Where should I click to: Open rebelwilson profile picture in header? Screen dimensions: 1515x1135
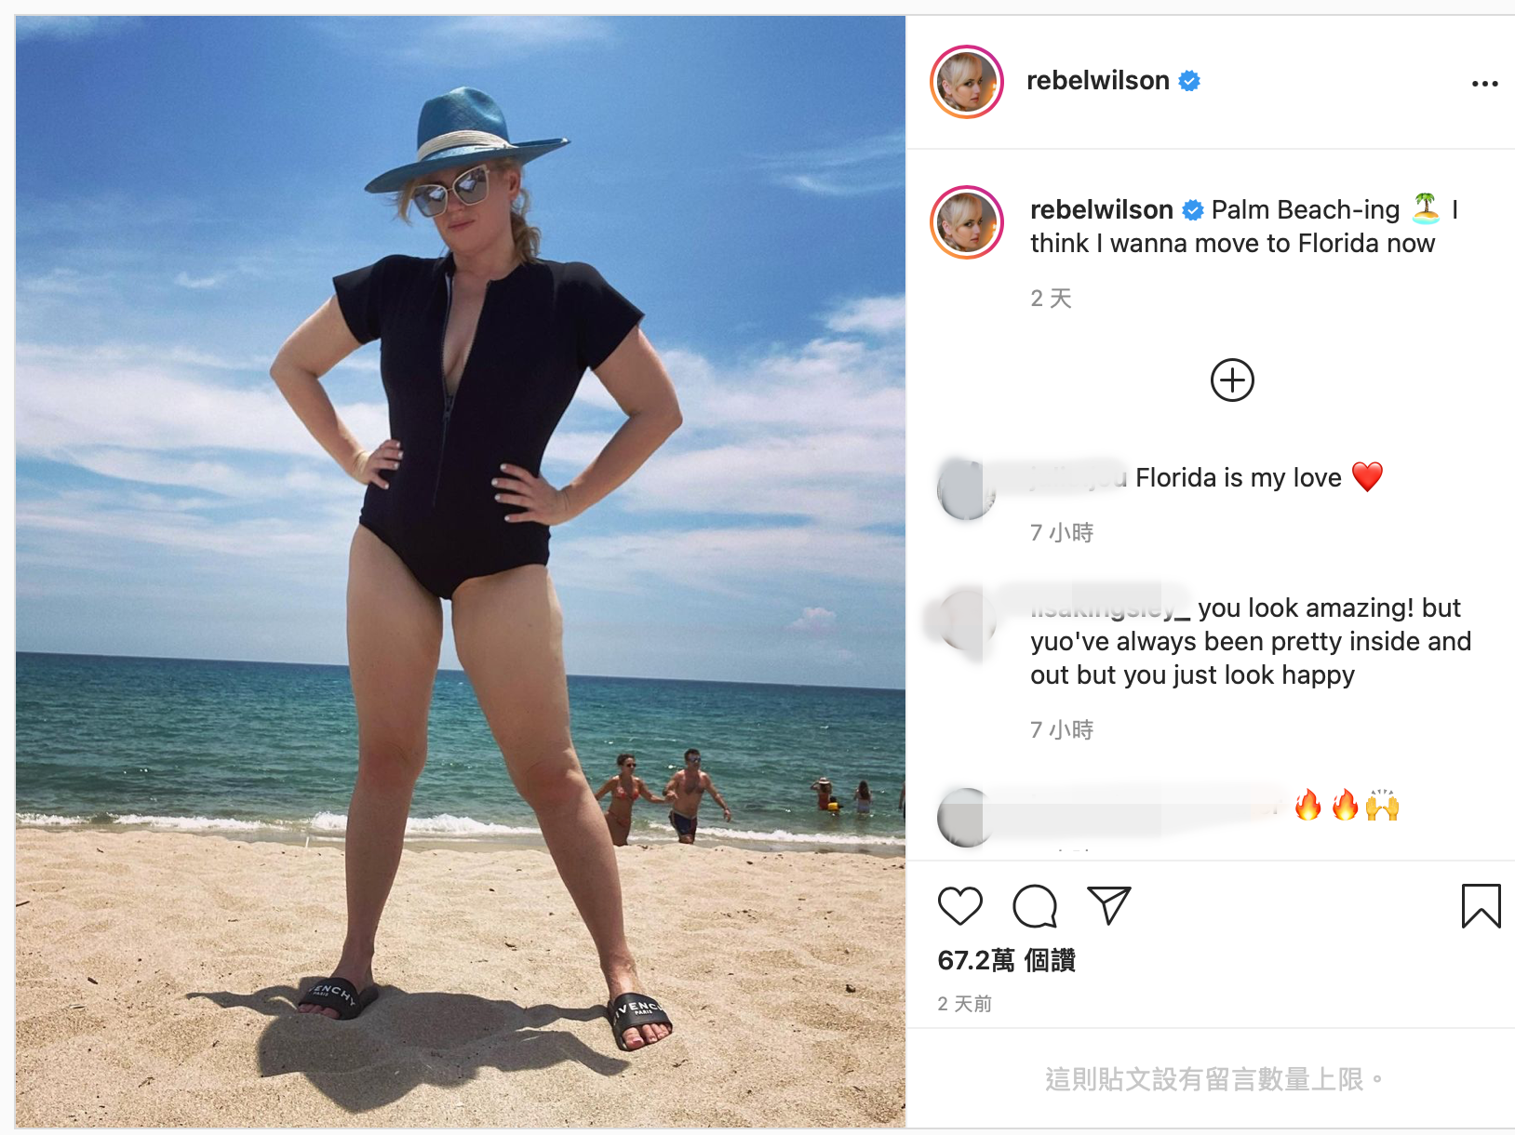[x=967, y=82]
